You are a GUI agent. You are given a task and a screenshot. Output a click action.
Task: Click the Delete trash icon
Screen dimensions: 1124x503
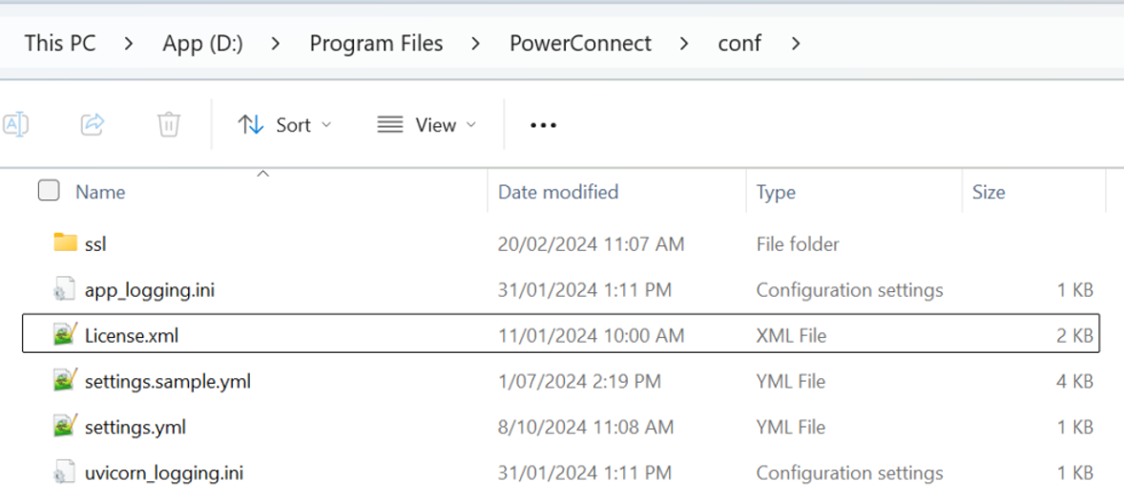tap(169, 125)
